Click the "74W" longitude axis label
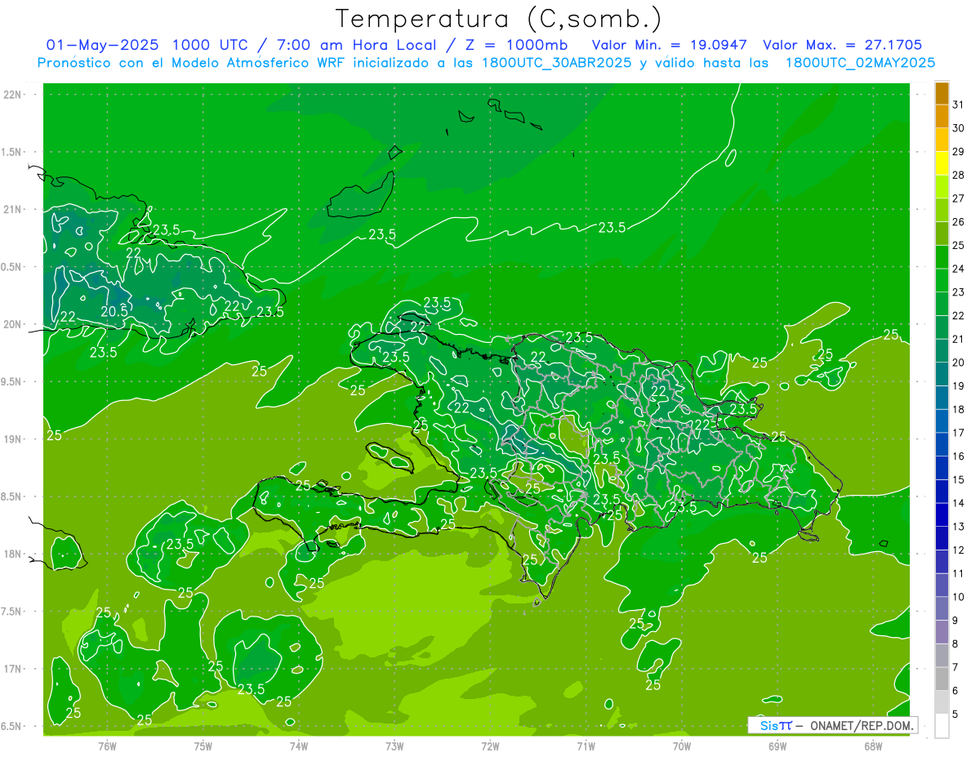 tap(299, 746)
